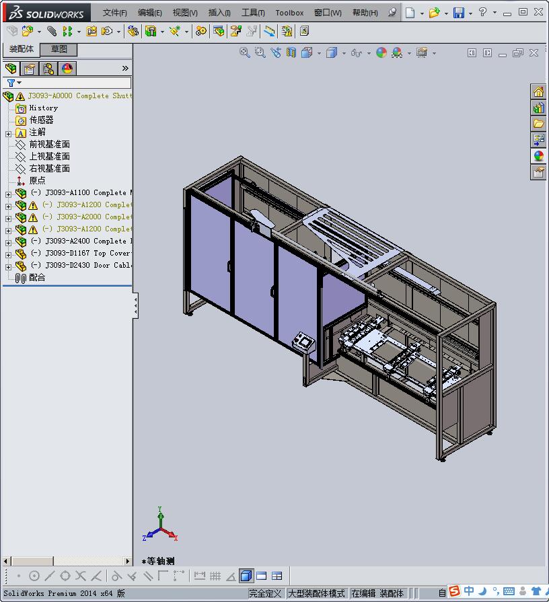The image size is (549, 602).
Task: Open SolidWorks Resources home task pane
Action: (x=538, y=91)
